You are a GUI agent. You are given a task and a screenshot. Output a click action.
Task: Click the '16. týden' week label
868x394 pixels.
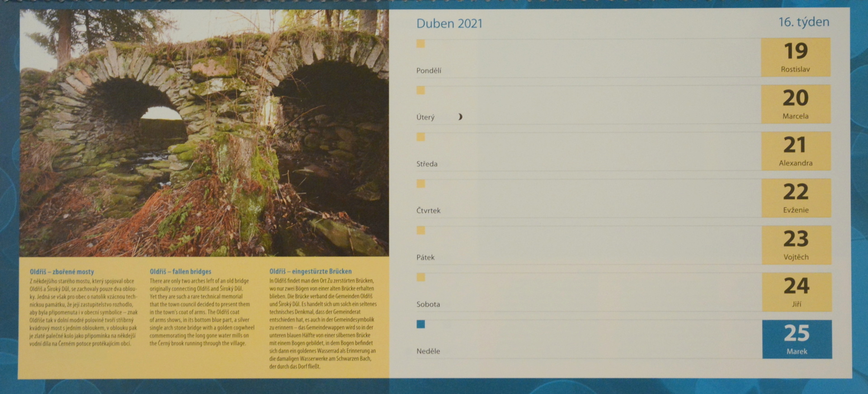click(804, 22)
